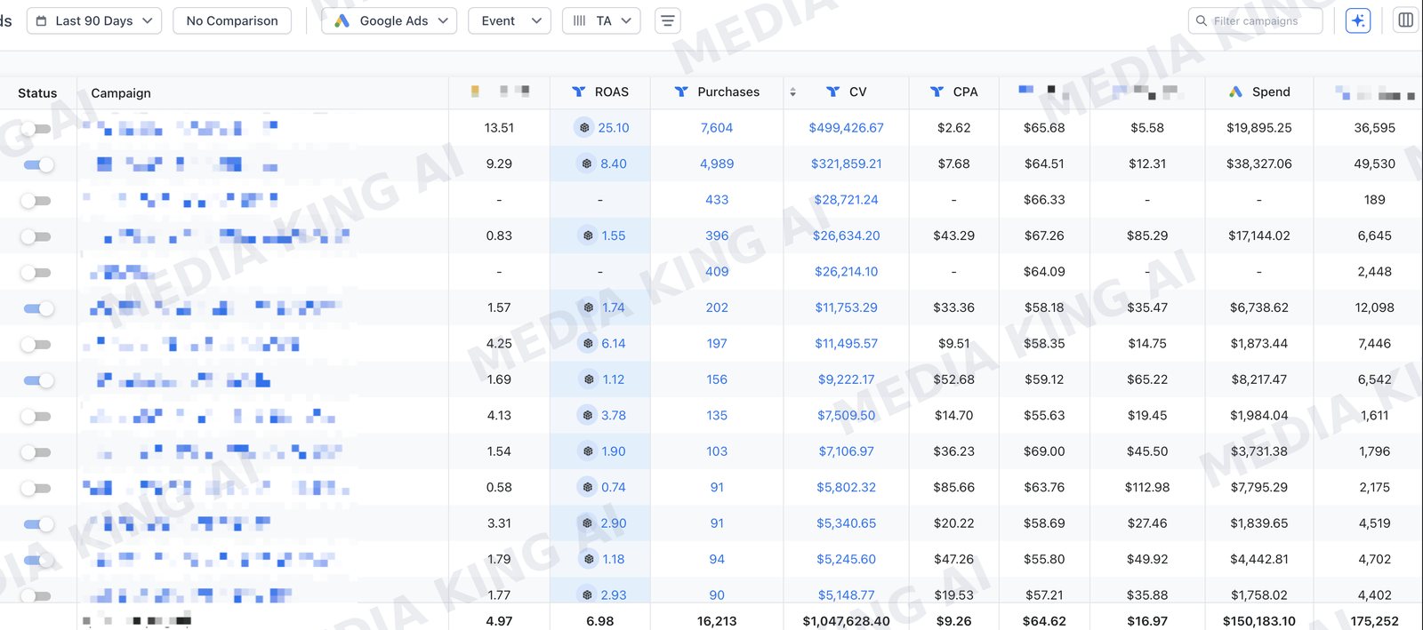Disable status toggle for the 94 purchases row

(x=39, y=561)
